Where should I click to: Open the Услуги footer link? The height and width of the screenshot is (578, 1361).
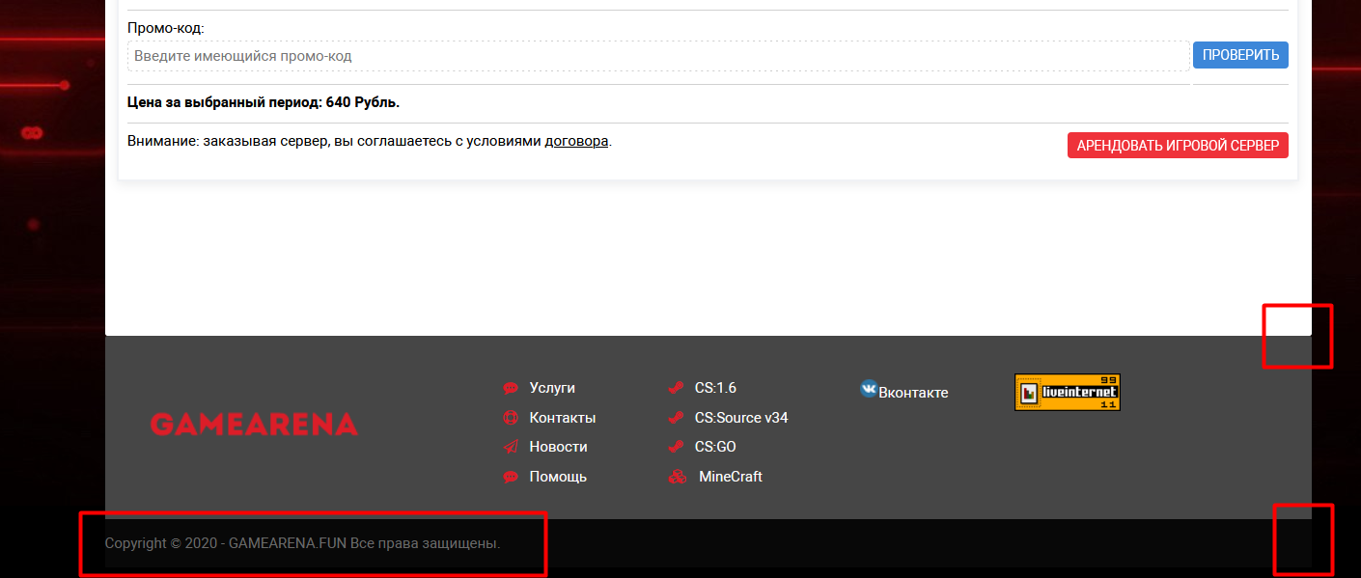(552, 388)
